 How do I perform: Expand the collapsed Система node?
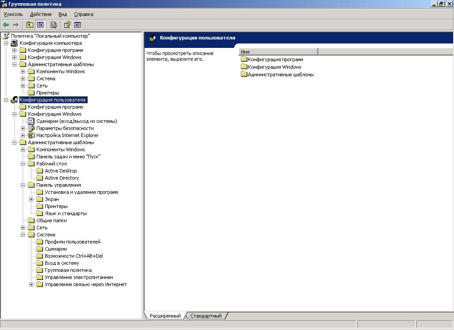(x=23, y=79)
